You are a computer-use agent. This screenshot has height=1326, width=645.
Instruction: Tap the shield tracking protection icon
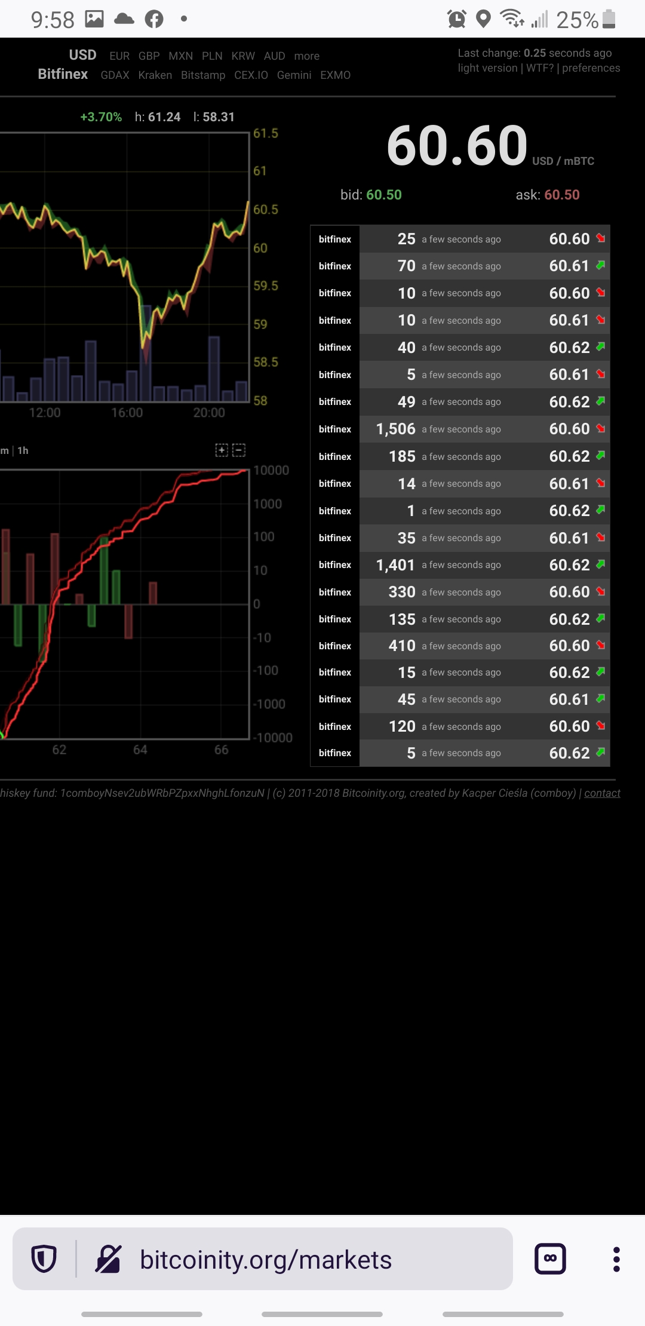[44, 1259]
